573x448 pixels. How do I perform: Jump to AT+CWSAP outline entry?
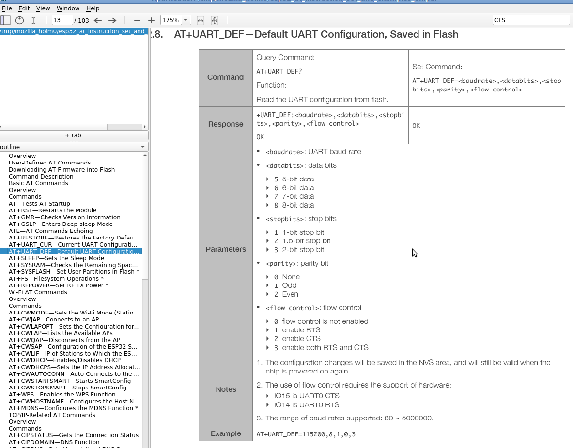(x=73, y=347)
